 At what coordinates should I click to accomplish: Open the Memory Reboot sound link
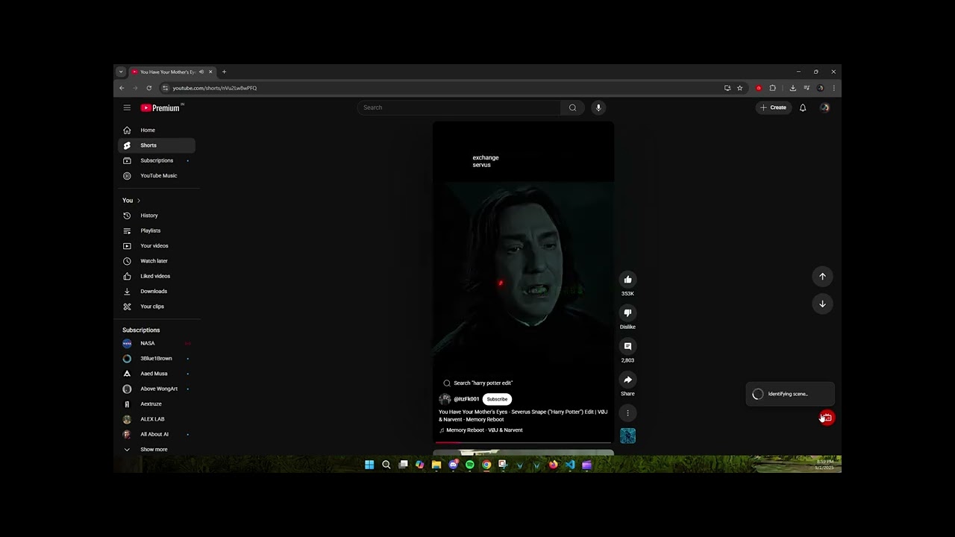point(481,430)
